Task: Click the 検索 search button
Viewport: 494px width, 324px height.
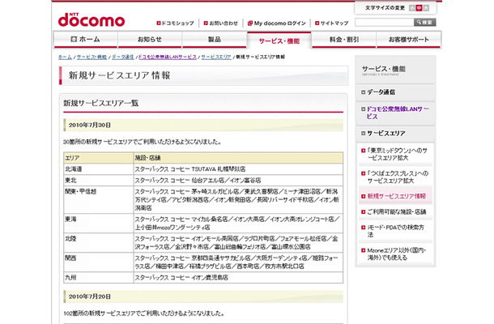Action: [x=424, y=23]
